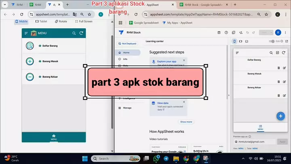
Task: Open Manage in the AppSheet sidebar
Action: (x=127, y=108)
